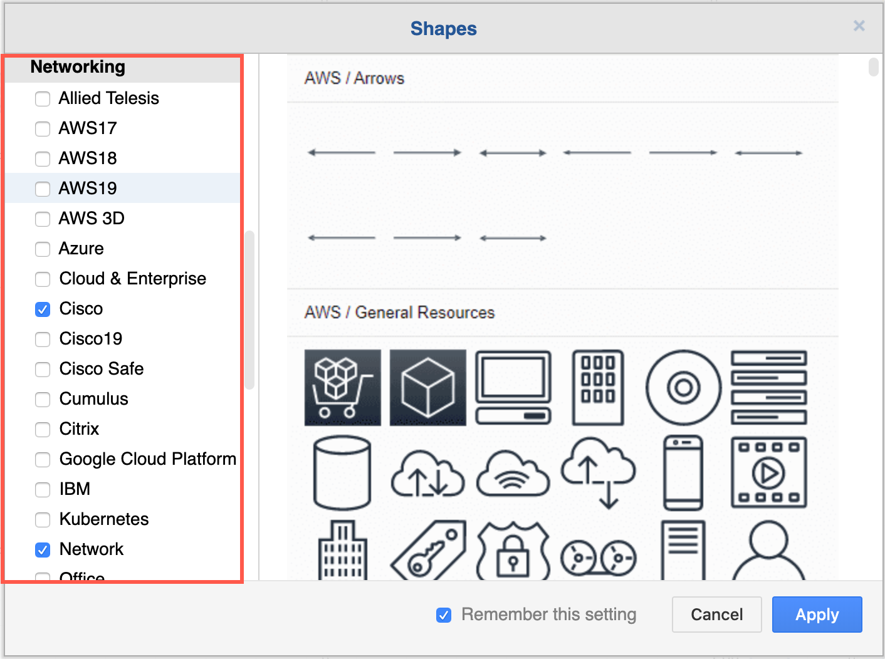The image size is (885, 659).
Task: Select the AWS19 list entry
Action: tap(88, 188)
